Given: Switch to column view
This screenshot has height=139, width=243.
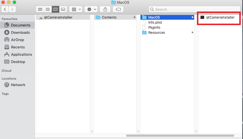Looking at the screenshot, I should coord(55,9).
